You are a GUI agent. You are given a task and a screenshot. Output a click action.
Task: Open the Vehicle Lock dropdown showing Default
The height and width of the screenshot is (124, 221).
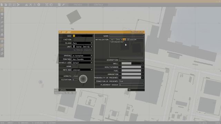click(82, 63)
